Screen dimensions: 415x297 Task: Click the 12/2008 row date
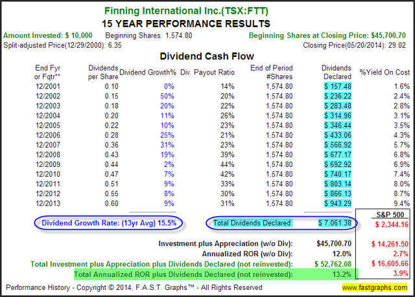coord(48,155)
